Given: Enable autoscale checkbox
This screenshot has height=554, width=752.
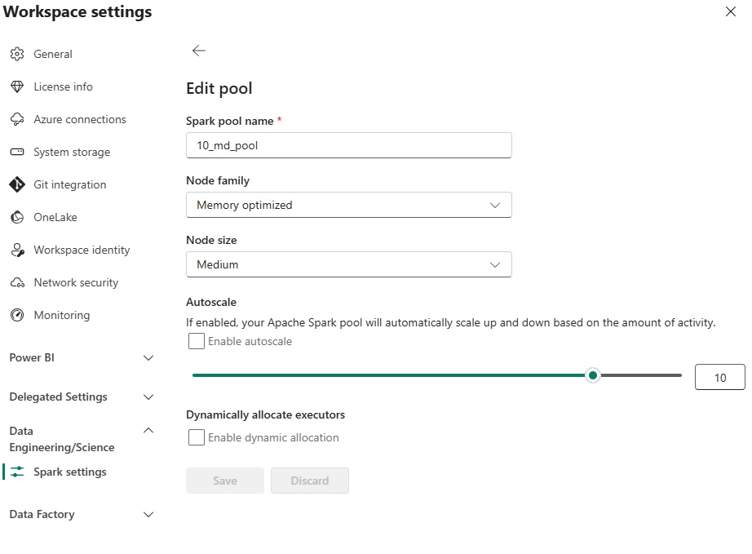Looking at the screenshot, I should (196, 341).
